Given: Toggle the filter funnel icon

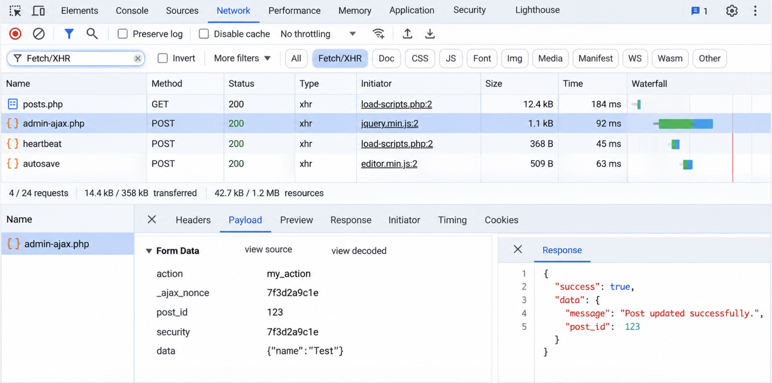Looking at the screenshot, I should [x=69, y=34].
